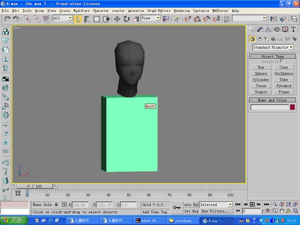Viewport: 300px width, 225px height.
Task: Open the MAXScript menu
Action: coord(220,11)
